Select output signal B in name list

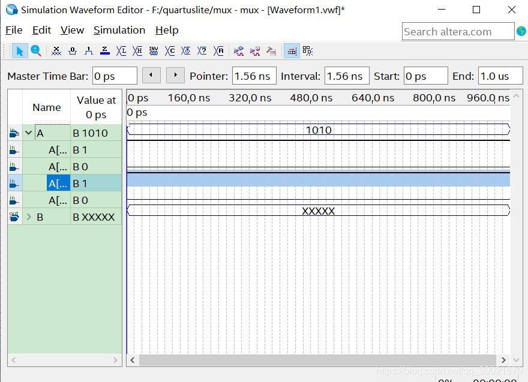40,217
